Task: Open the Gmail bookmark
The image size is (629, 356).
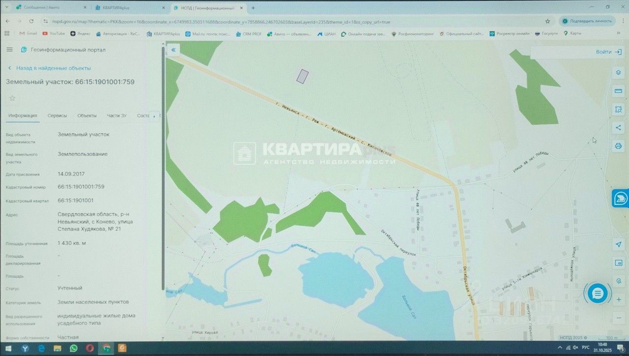Action: click(x=28, y=33)
